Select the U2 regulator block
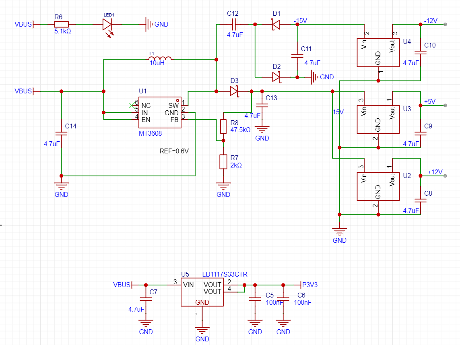The height and width of the screenshot is (345, 460). click(x=378, y=186)
